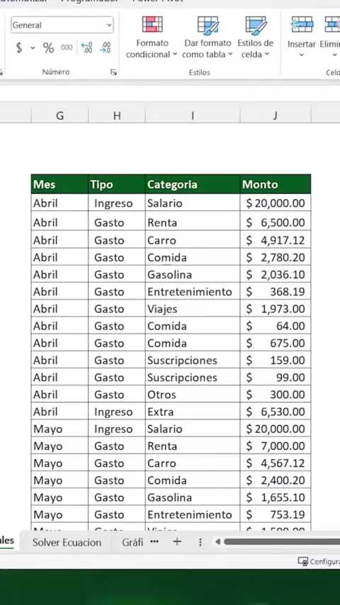Select column I header
The width and height of the screenshot is (340, 605).
point(193,115)
